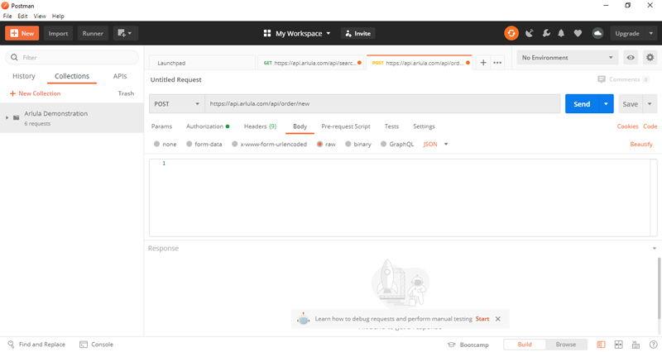The width and height of the screenshot is (662, 352).
Task: Open the Edit menu
Action: 22,16
